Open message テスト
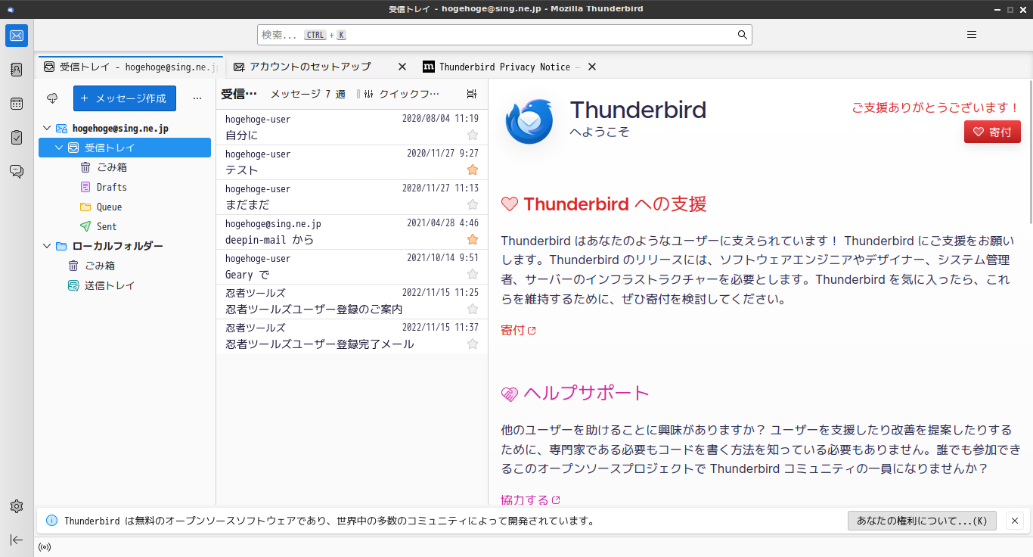 click(352, 163)
